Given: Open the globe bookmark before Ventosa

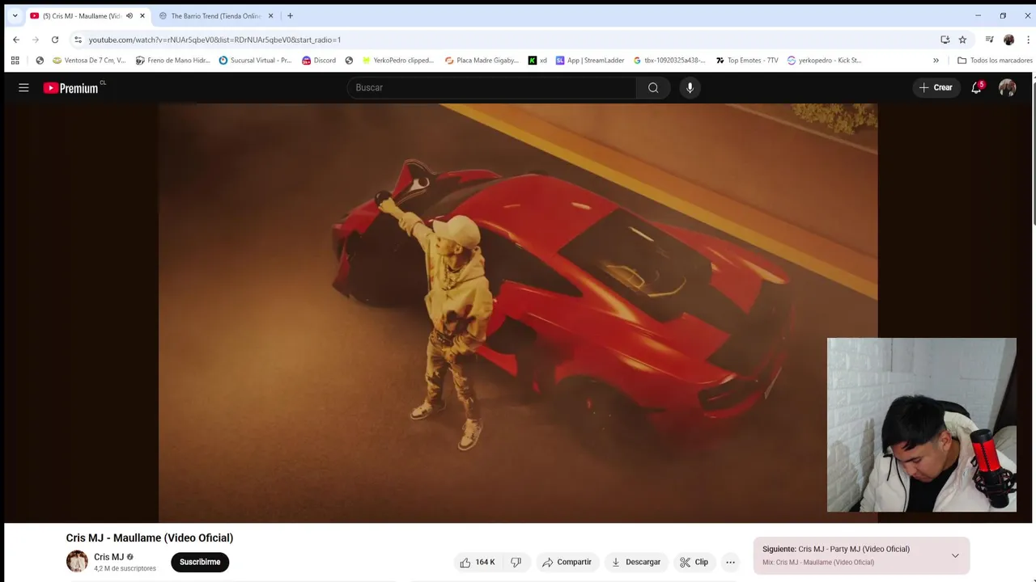Looking at the screenshot, I should click(40, 60).
